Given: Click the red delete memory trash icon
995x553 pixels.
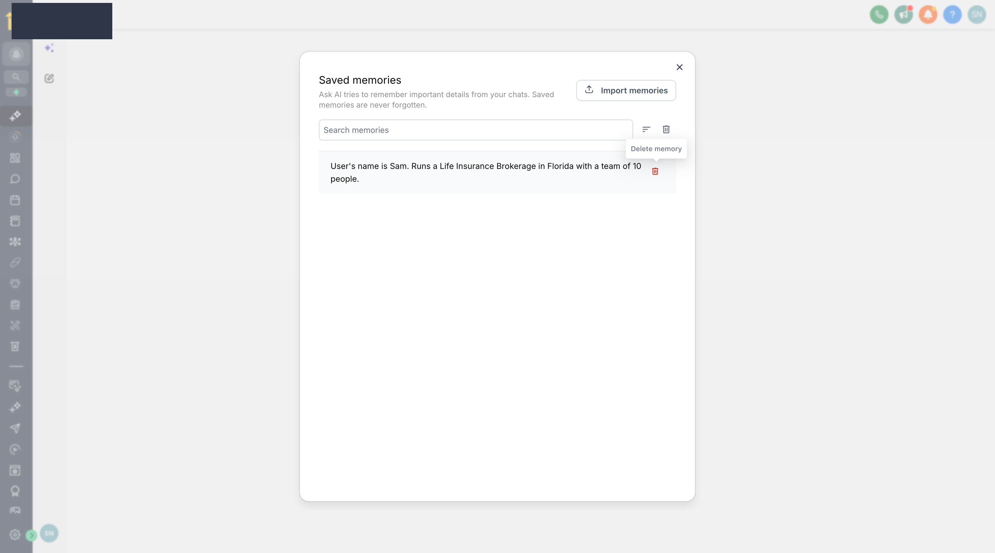Looking at the screenshot, I should point(655,171).
